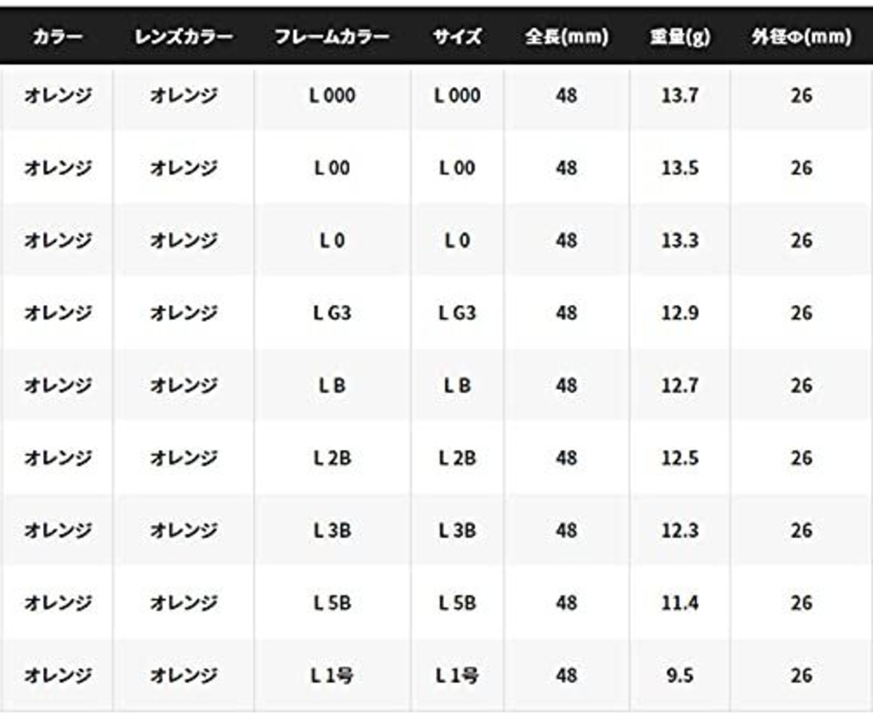Select the weight cell showing 12.7
873x721 pixels.
pos(679,385)
